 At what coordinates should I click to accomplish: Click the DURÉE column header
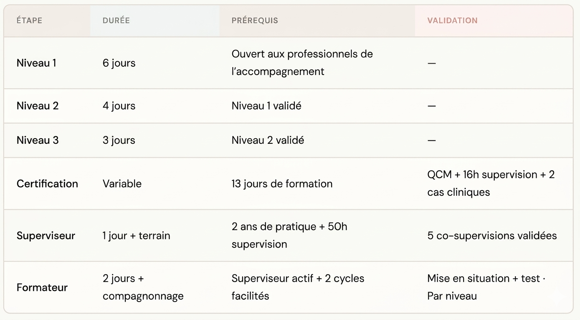point(116,20)
